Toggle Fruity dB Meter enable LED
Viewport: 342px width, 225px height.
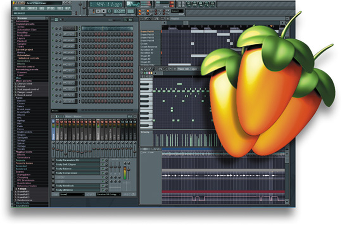coord(103,190)
